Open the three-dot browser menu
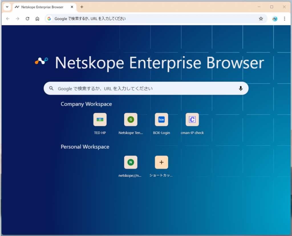This screenshot has height=236, width=292. point(284,18)
